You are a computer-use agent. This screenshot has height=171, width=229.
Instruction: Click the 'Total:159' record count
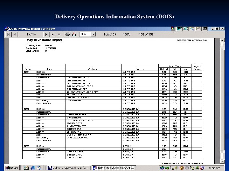coord(110,35)
